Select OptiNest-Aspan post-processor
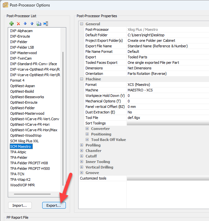Viewport: 209px width, 221px height. 22,86
